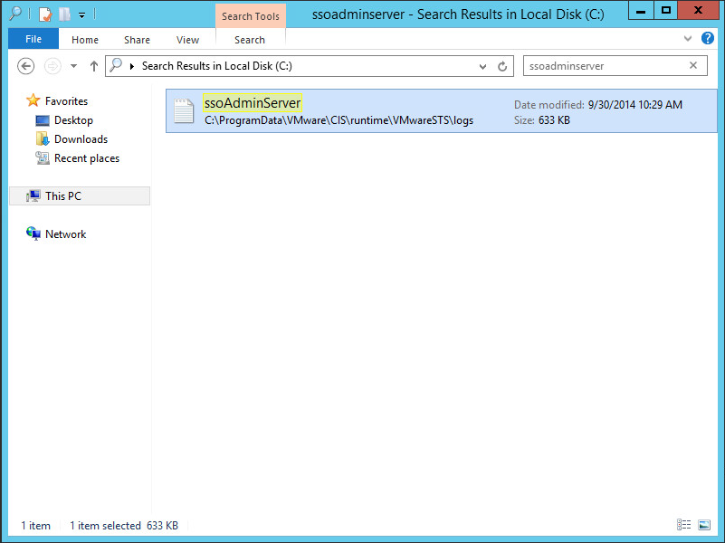This screenshot has width=725, height=543.
Task: Open Customize Quick Access Toolbar dropdown
Action: [81, 15]
